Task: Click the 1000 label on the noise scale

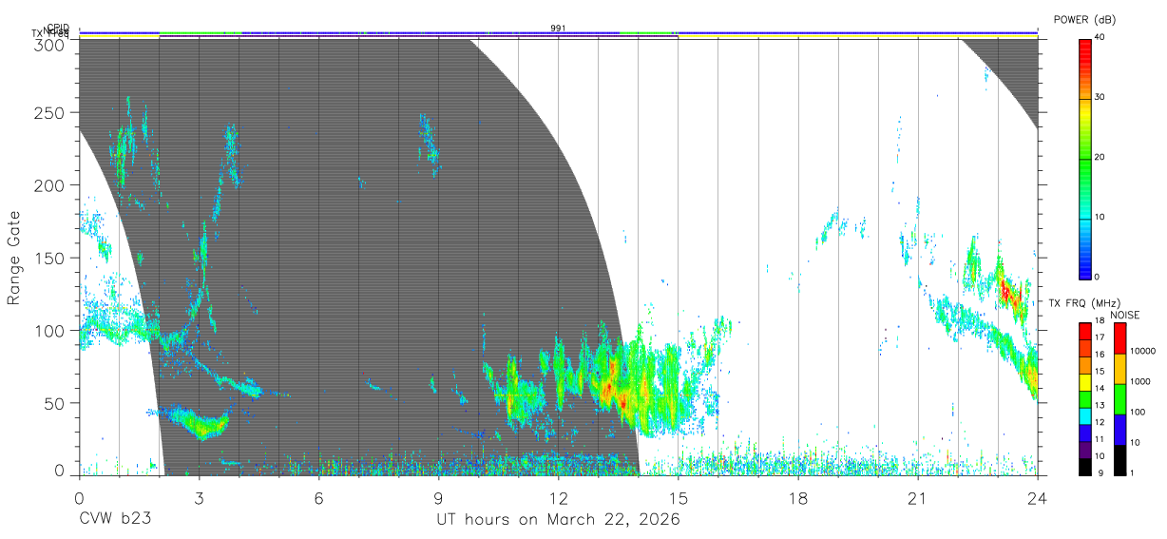Action: (x=1141, y=382)
